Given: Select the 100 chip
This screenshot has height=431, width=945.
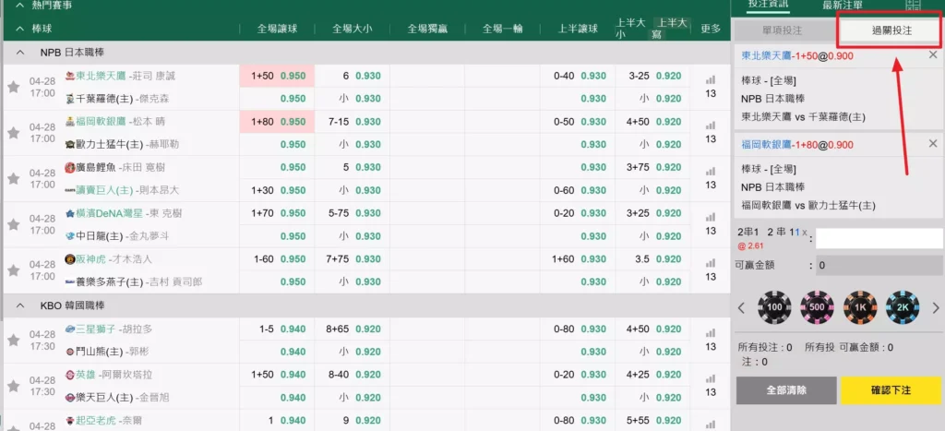Looking at the screenshot, I should point(774,307).
